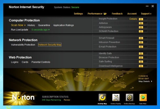Toggle the Smart Firewall switch
Viewport: 160px width, 109px height.
143,38
